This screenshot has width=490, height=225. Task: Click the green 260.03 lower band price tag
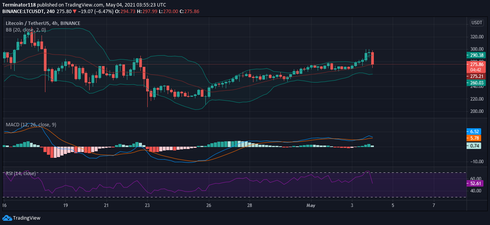pos(477,83)
